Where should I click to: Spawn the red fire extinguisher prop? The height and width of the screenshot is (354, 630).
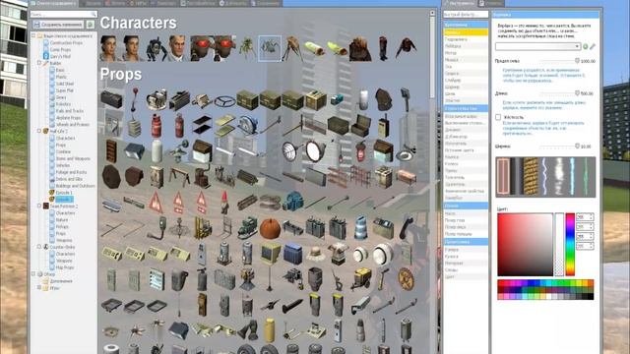point(179,125)
